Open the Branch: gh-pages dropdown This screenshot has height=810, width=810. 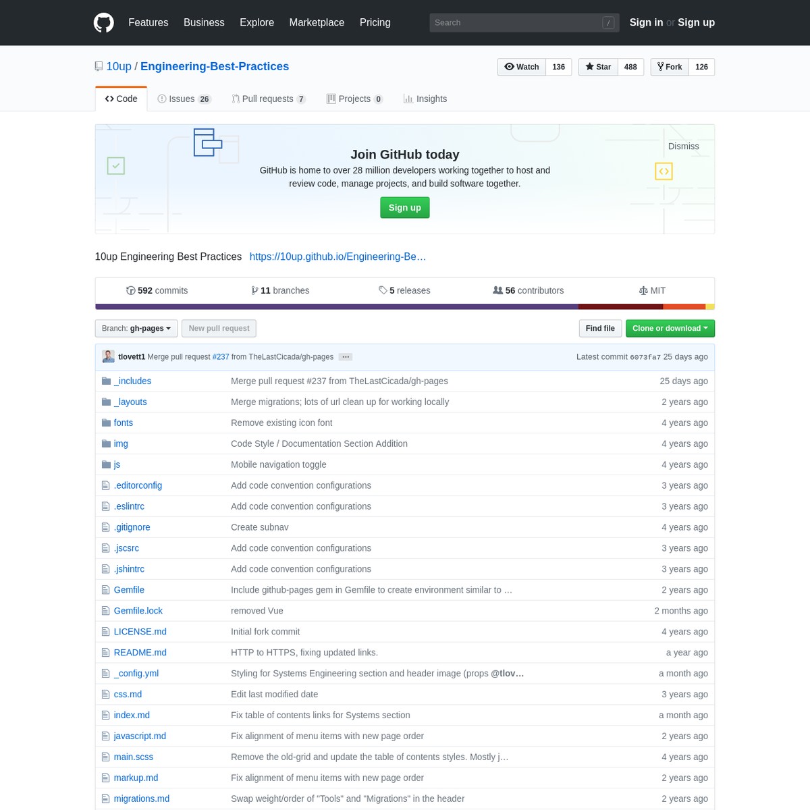[x=136, y=328]
